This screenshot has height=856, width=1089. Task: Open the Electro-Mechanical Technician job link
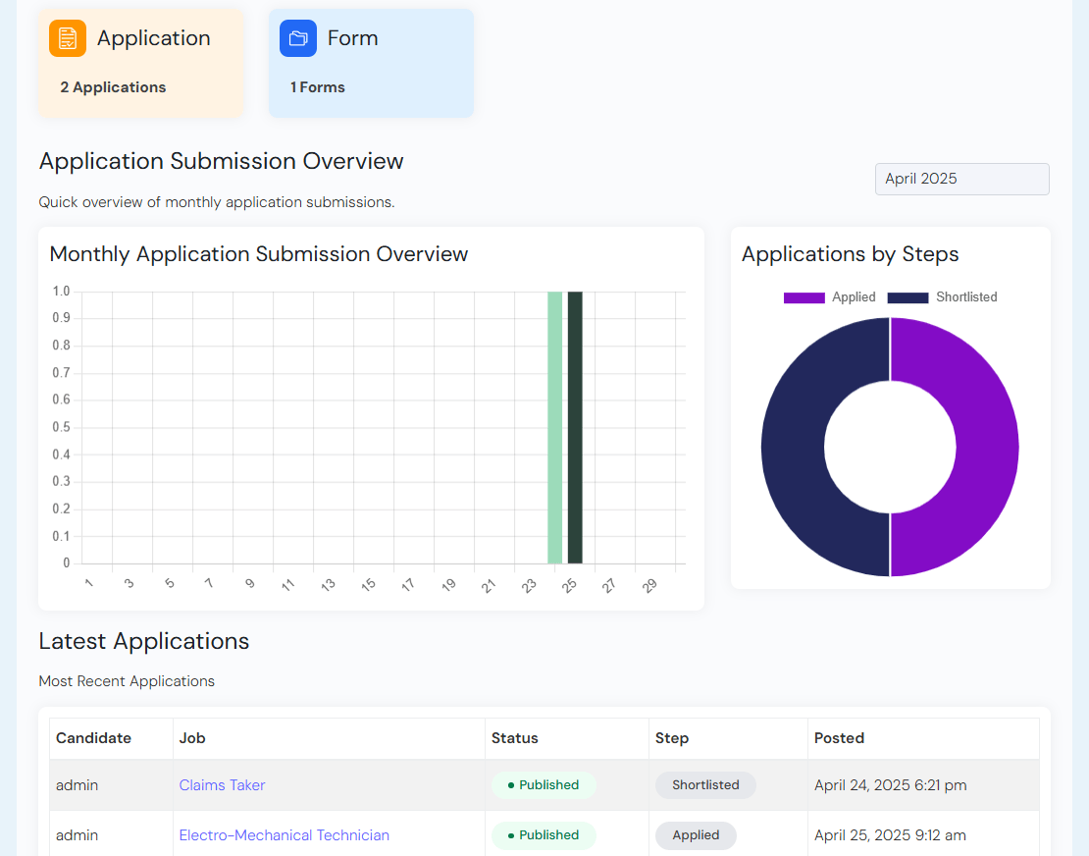click(x=284, y=835)
